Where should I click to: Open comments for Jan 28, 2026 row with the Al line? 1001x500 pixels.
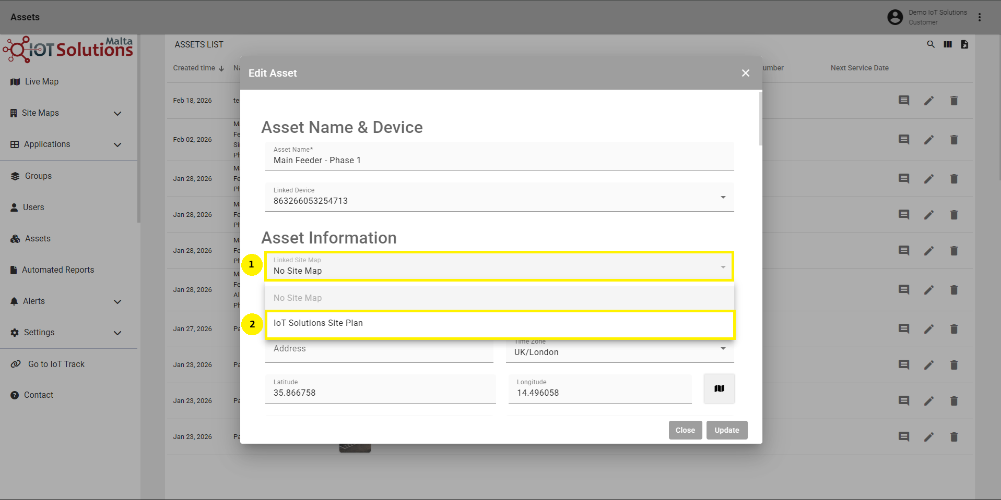tap(904, 290)
